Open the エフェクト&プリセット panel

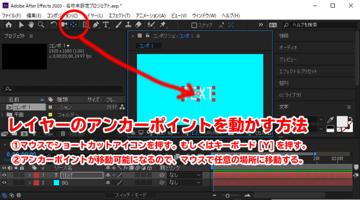[298, 71]
